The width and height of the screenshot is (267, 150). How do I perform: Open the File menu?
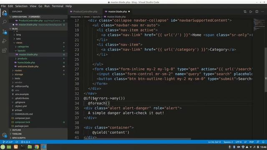pyautogui.click(x=3, y=6)
